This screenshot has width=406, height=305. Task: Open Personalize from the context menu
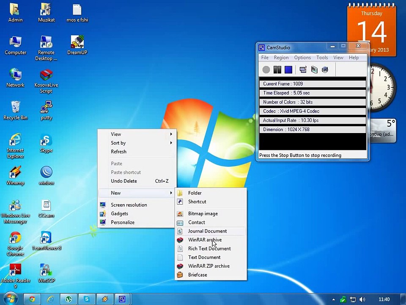(x=137, y=222)
